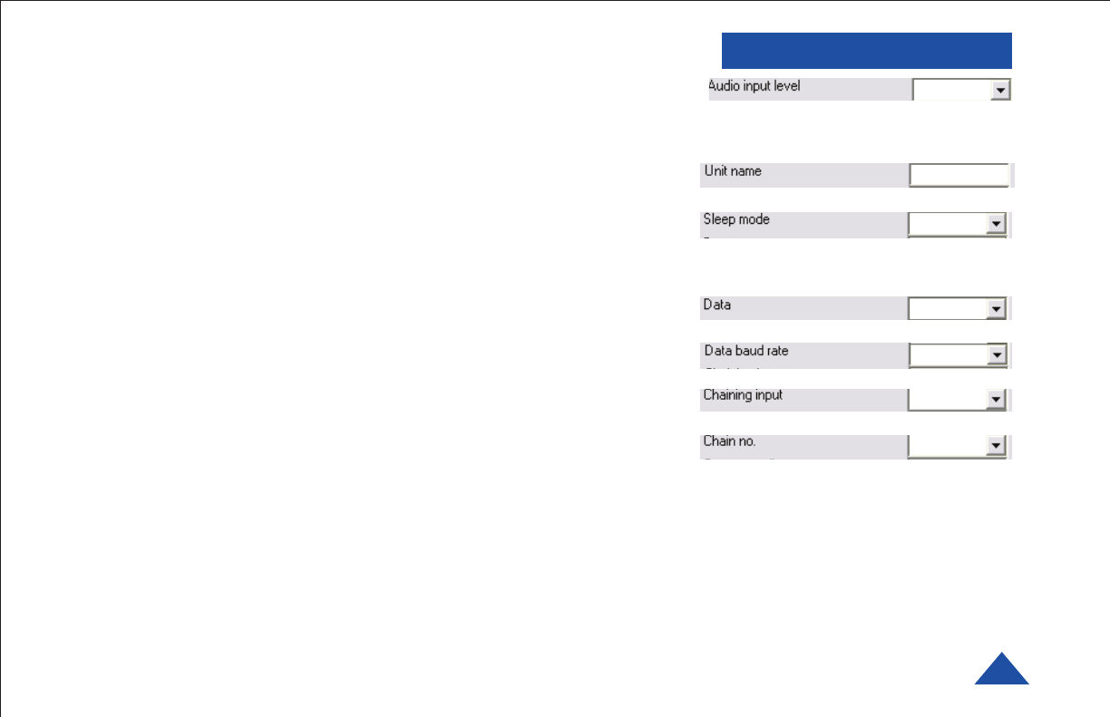The image size is (1110, 717).
Task: Expand the Data baud rate dropdown arrow
Action: pyautogui.click(x=997, y=355)
